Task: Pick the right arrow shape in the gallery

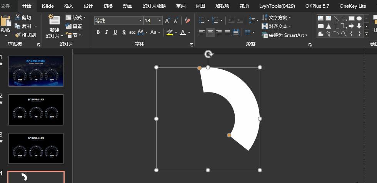Action: pos(351,26)
